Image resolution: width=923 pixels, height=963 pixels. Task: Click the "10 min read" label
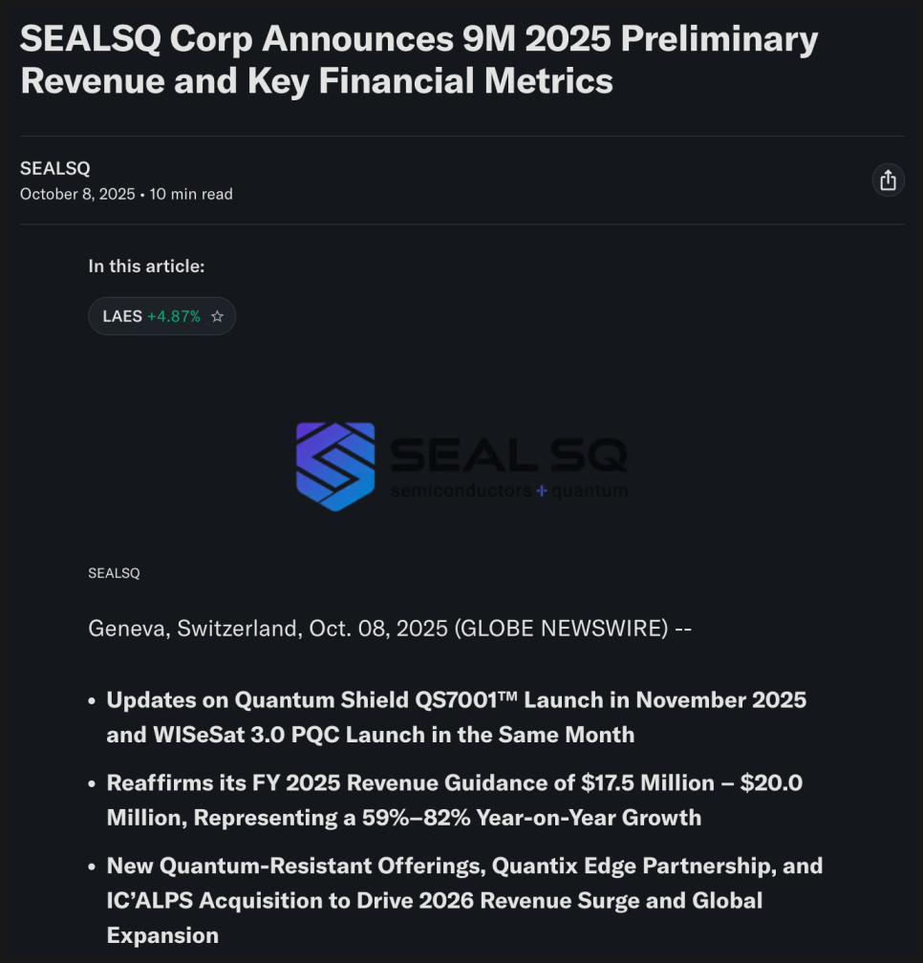tap(191, 194)
